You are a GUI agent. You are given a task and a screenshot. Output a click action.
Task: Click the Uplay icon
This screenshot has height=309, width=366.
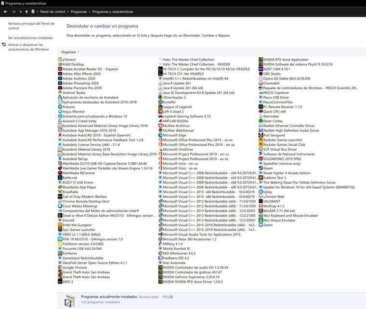click(x=261, y=192)
